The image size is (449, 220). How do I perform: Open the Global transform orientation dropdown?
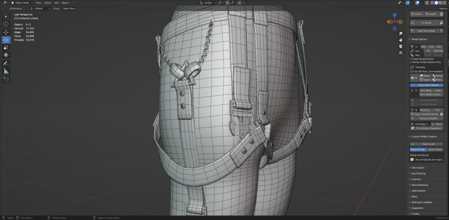[x=209, y=3]
